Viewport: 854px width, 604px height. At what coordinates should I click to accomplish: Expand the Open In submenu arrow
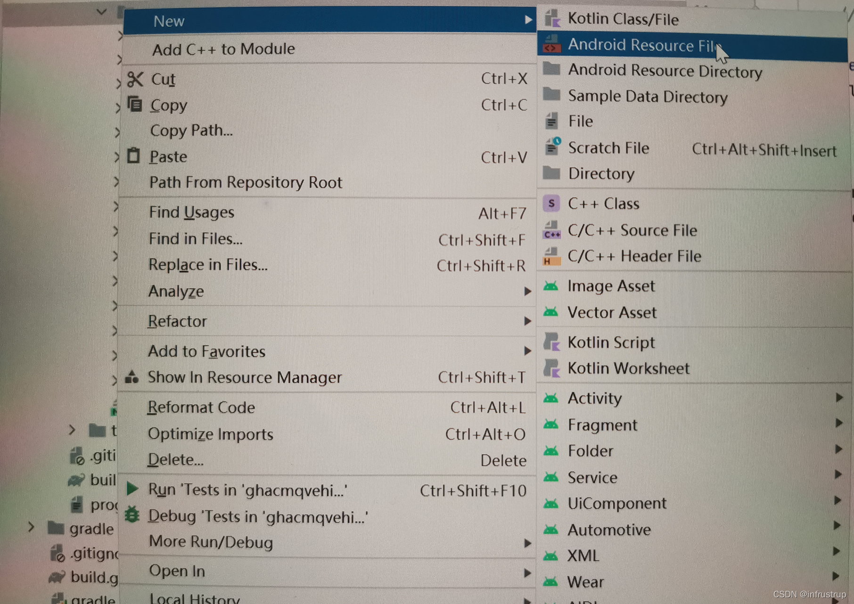[527, 573]
